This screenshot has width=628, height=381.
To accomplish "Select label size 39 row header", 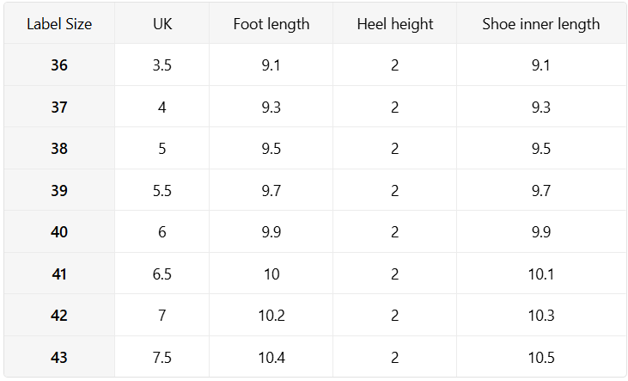I will (59, 191).
